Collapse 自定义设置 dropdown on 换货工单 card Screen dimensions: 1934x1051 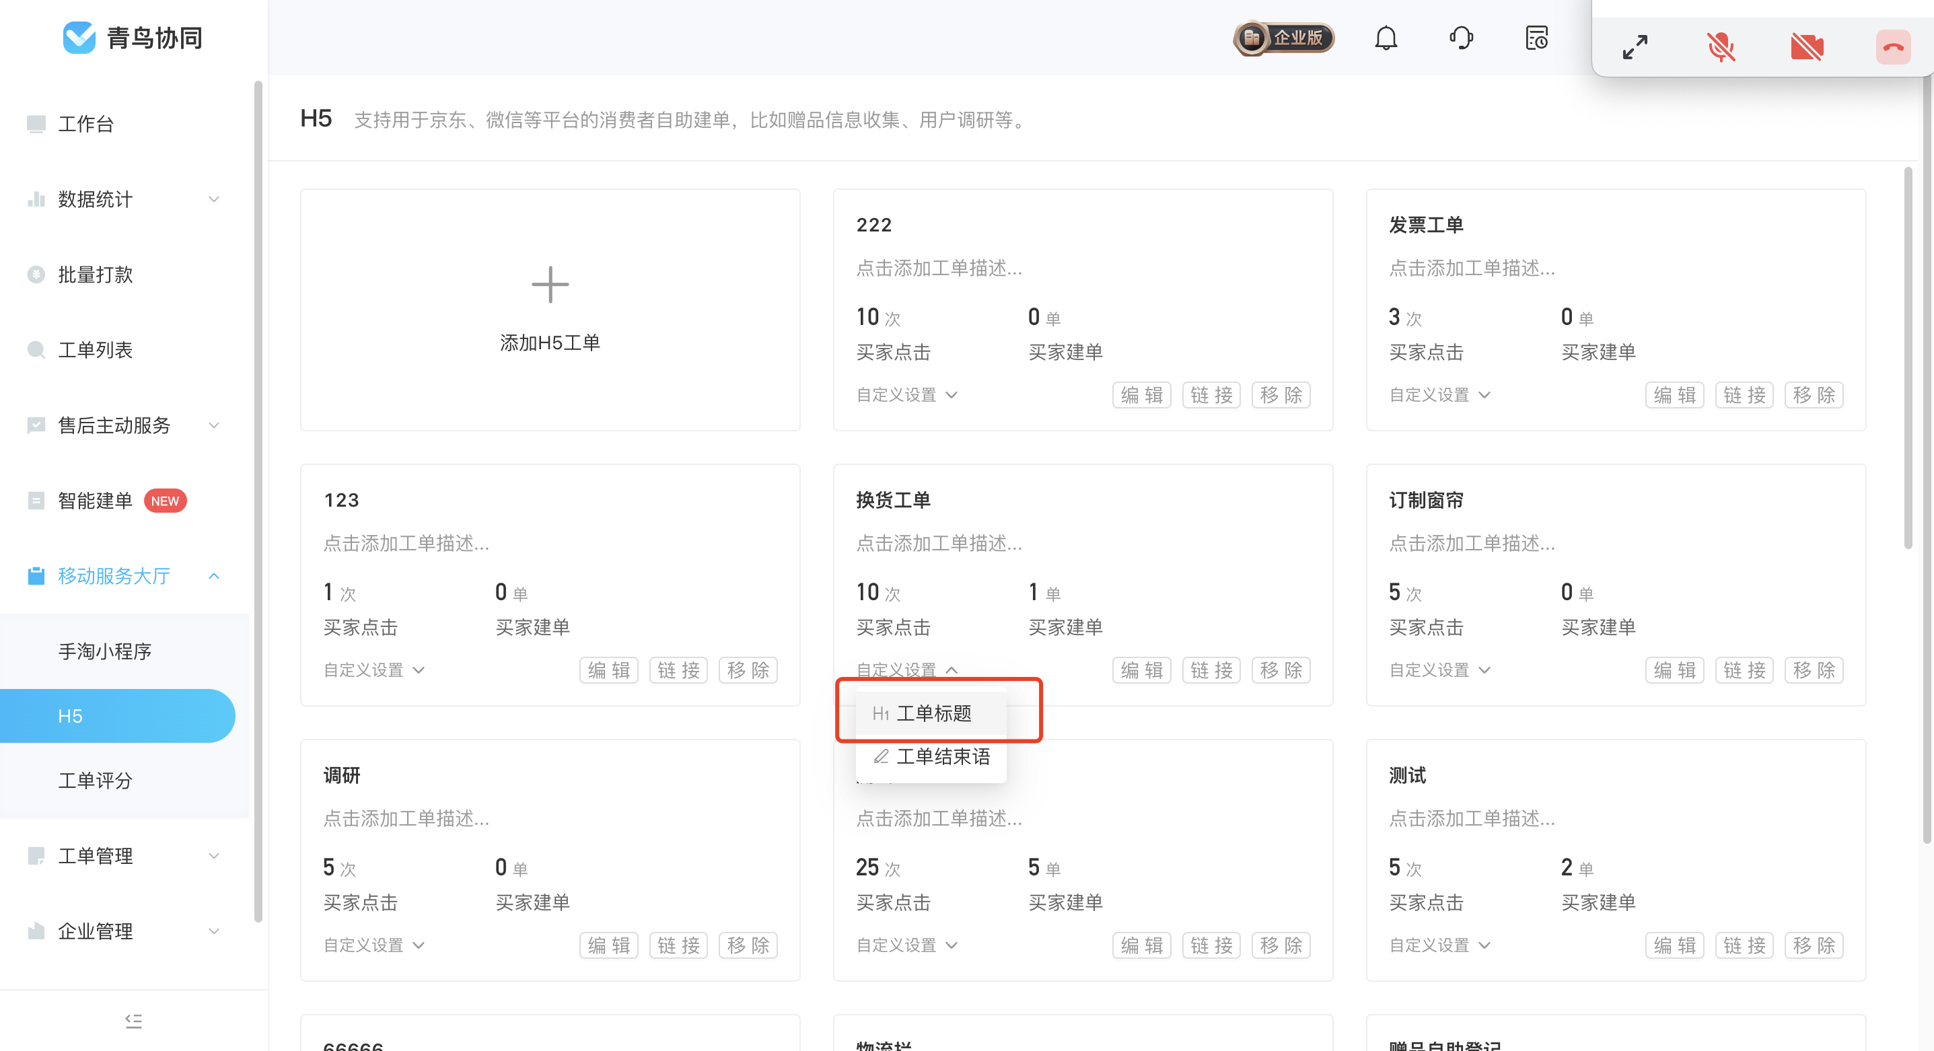907,670
